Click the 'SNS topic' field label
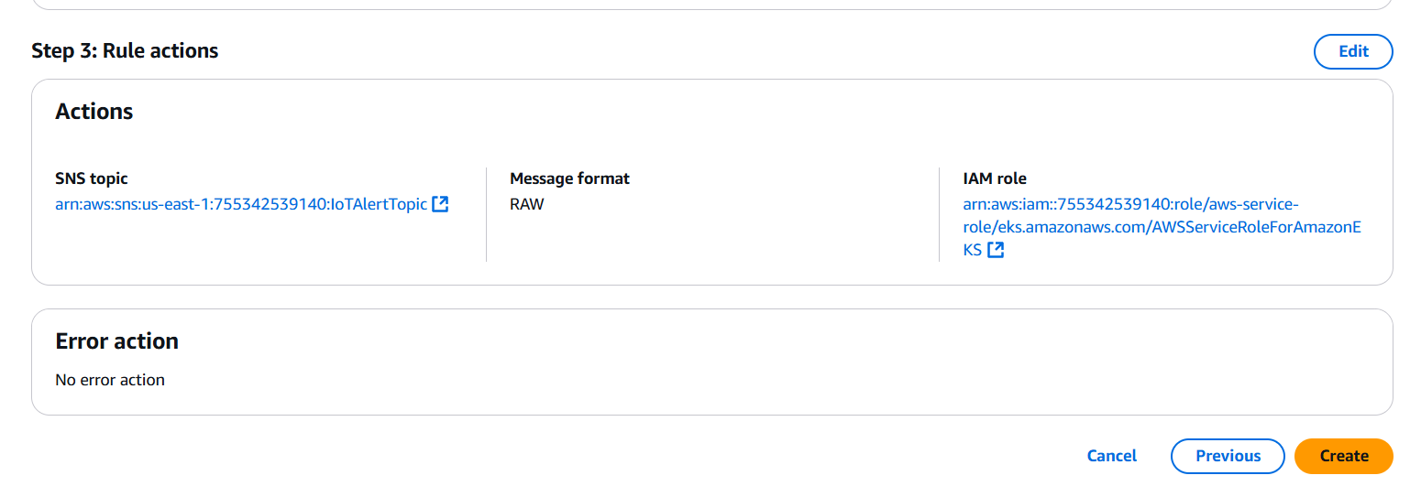1421x497 pixels. tap(92, 178)
